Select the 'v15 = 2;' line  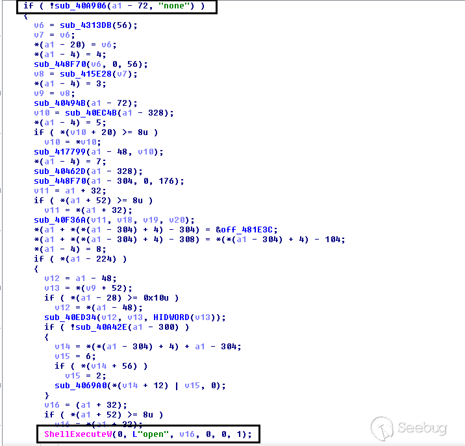pos(86,376)
